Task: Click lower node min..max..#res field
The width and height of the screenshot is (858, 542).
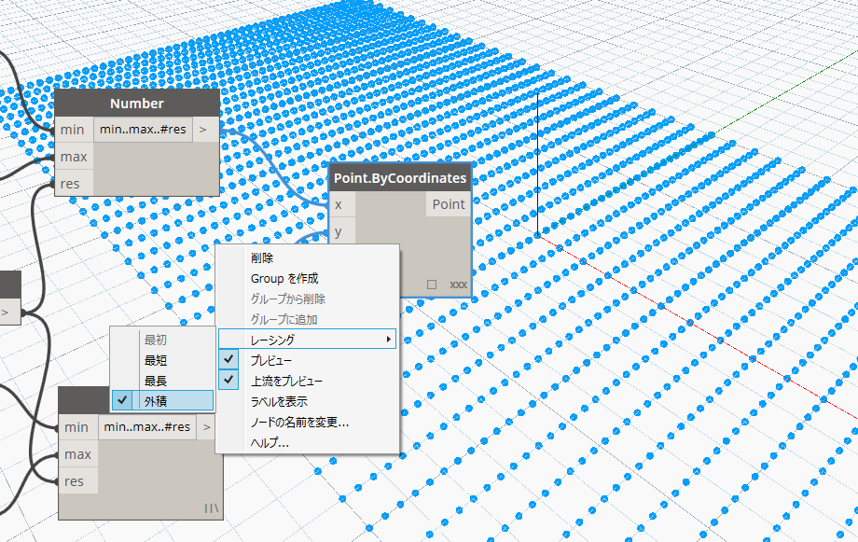Action: [147, 427]
